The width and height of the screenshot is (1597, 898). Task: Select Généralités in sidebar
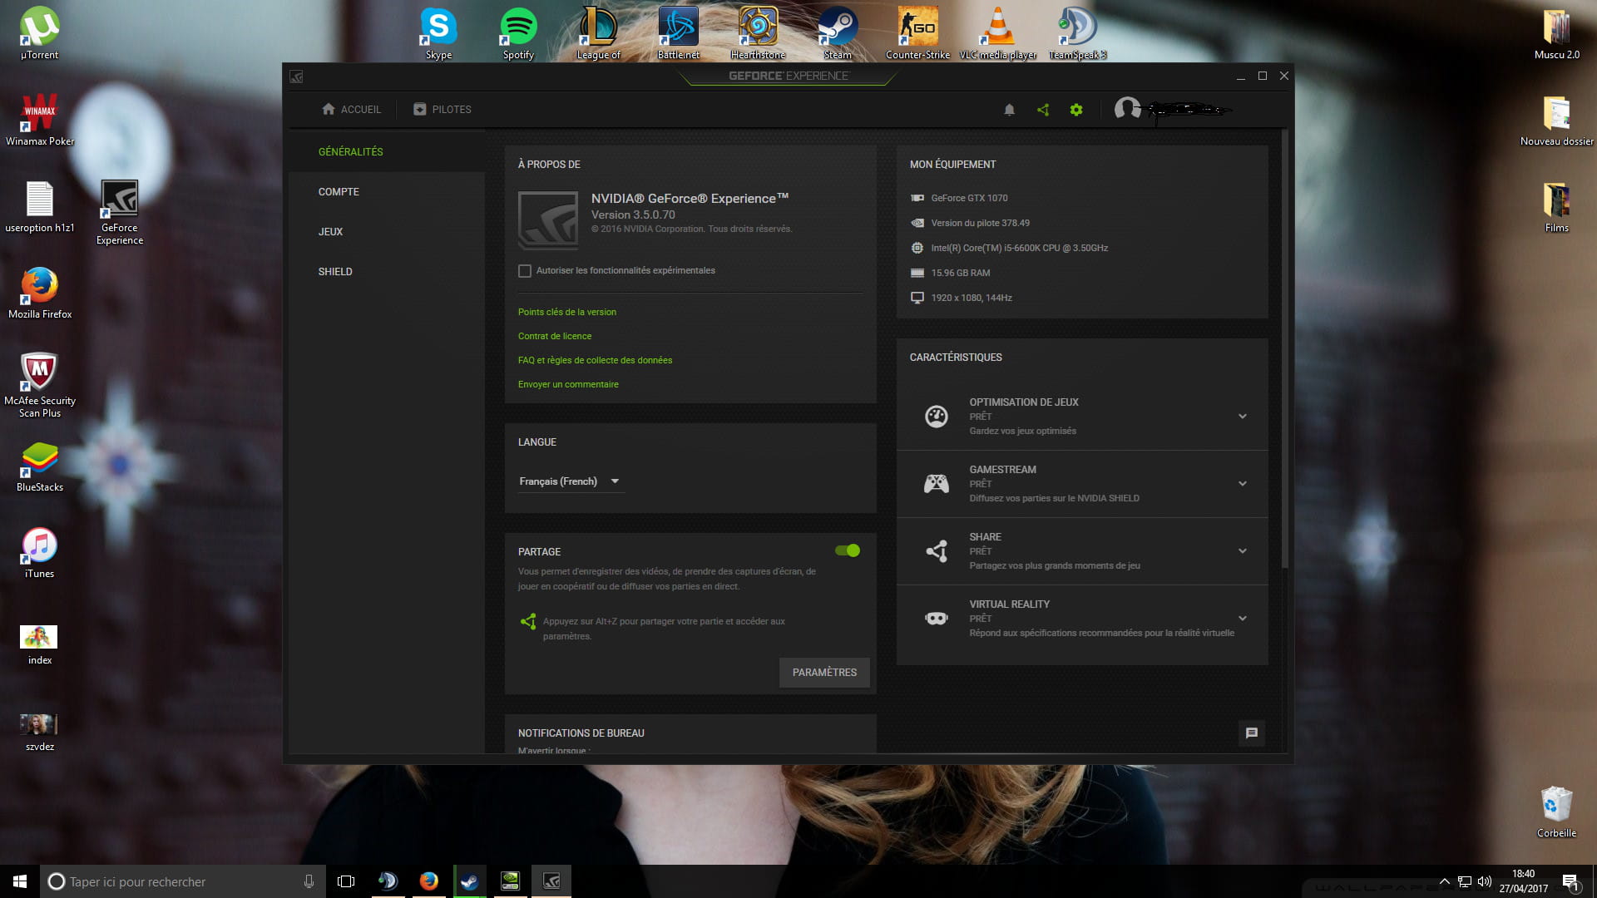coord(387,152)
